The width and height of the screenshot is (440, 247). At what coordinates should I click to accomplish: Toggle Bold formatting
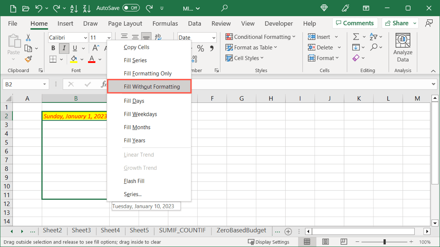(x=53, y=48)
